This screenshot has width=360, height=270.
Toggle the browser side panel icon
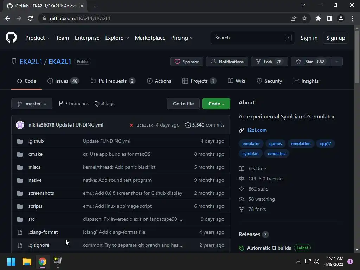(x=330, y=18)
